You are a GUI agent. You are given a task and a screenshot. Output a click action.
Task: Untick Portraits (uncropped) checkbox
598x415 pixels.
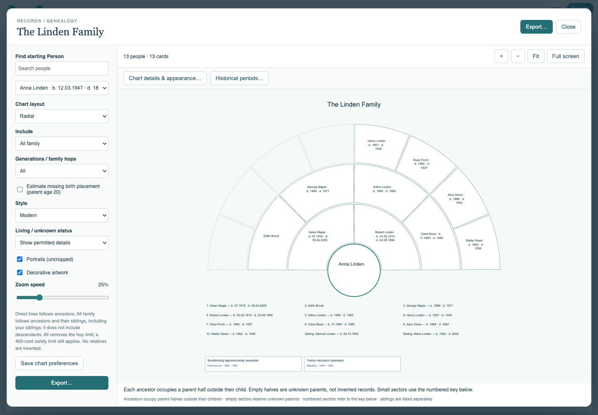pyautogui.click(x=20, y=259)
